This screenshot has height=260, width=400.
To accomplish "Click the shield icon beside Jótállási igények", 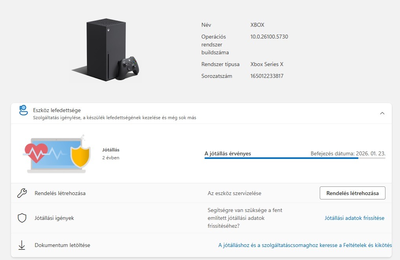I will click(22, 218).
